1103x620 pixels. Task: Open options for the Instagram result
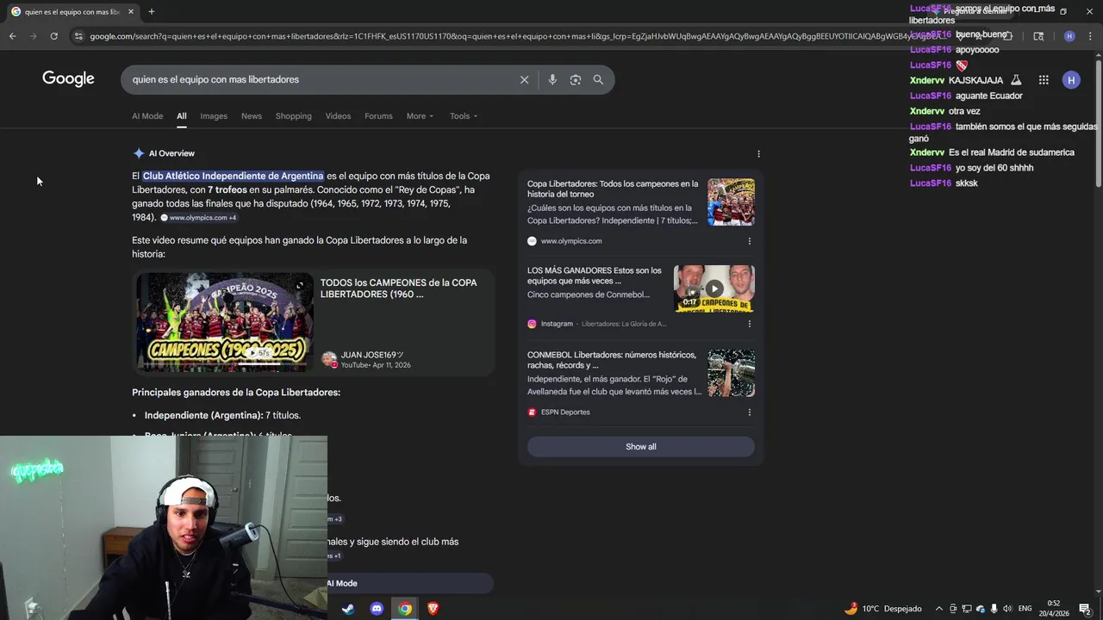[x=749, y=324]
